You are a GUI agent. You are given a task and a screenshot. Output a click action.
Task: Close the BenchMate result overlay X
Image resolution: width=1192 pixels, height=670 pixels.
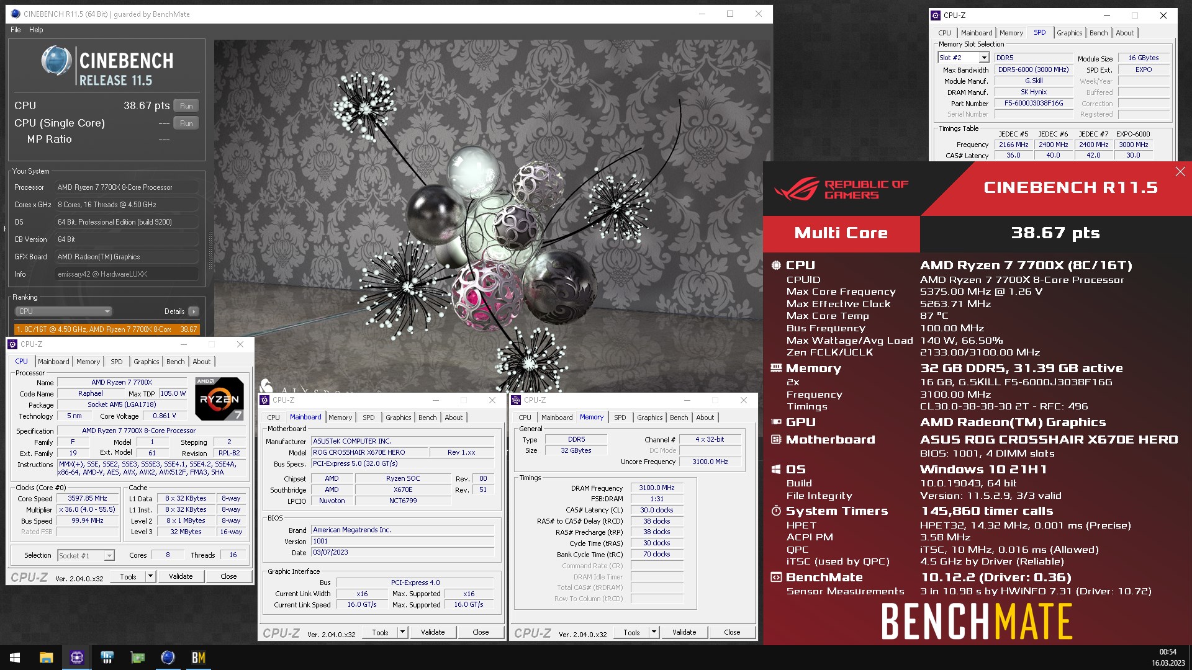coord(1180,172)
